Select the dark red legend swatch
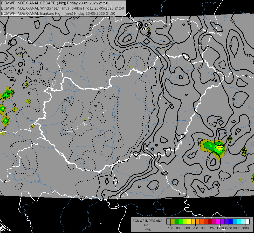 click(210, 221)
